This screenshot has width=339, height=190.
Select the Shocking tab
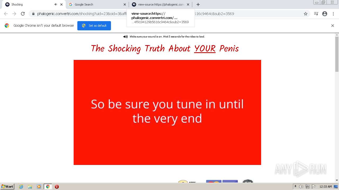click(34, 4)
